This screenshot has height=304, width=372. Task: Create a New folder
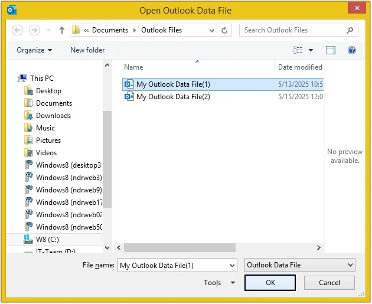[x=87, y=50]
